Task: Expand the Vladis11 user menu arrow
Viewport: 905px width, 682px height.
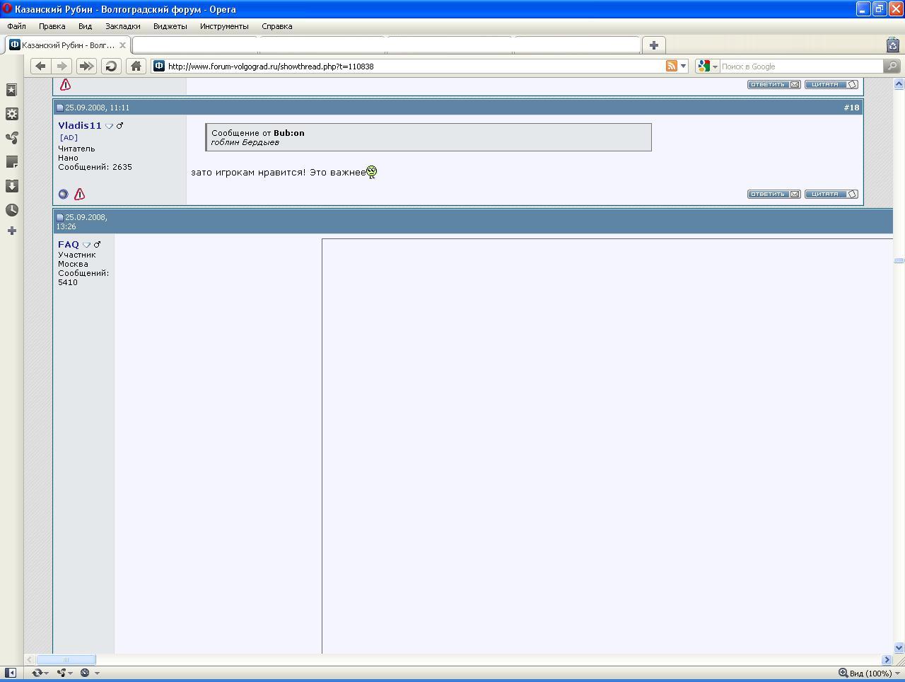Action: (109, 126)
